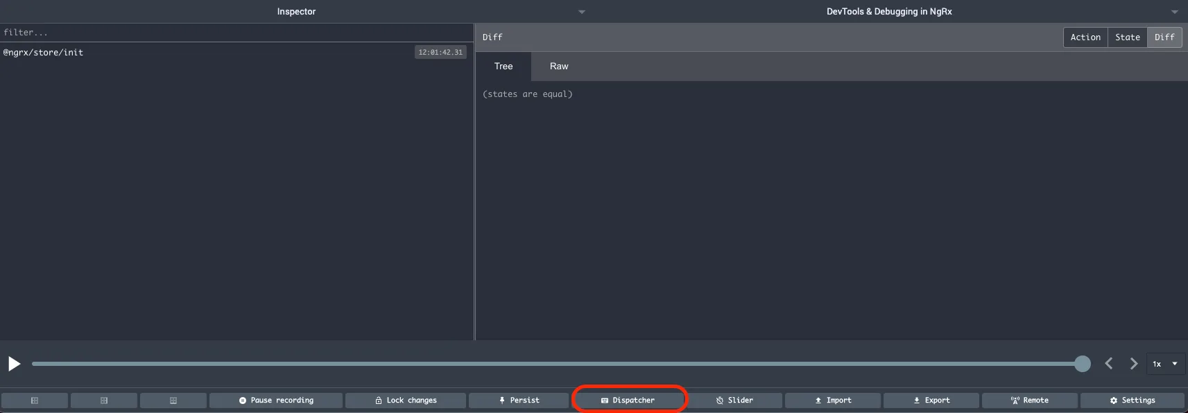Viewport: 1188px width, 413px height.
Task: Click the (states are equal) text
Action: 528,94
